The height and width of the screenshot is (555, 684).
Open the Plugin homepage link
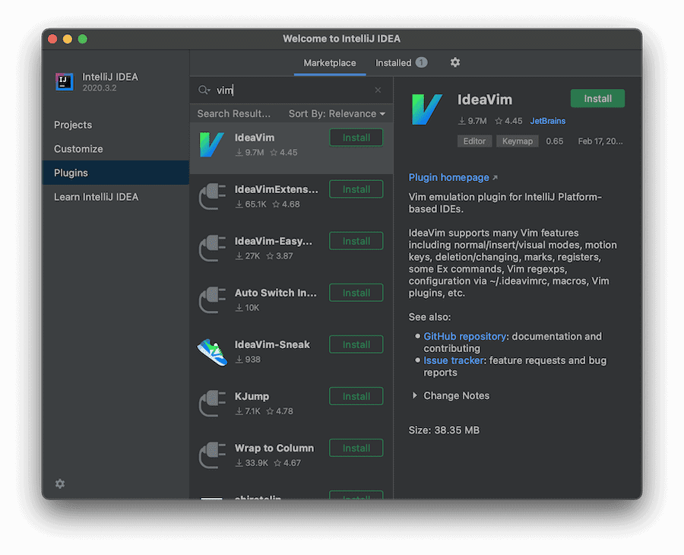449,177
